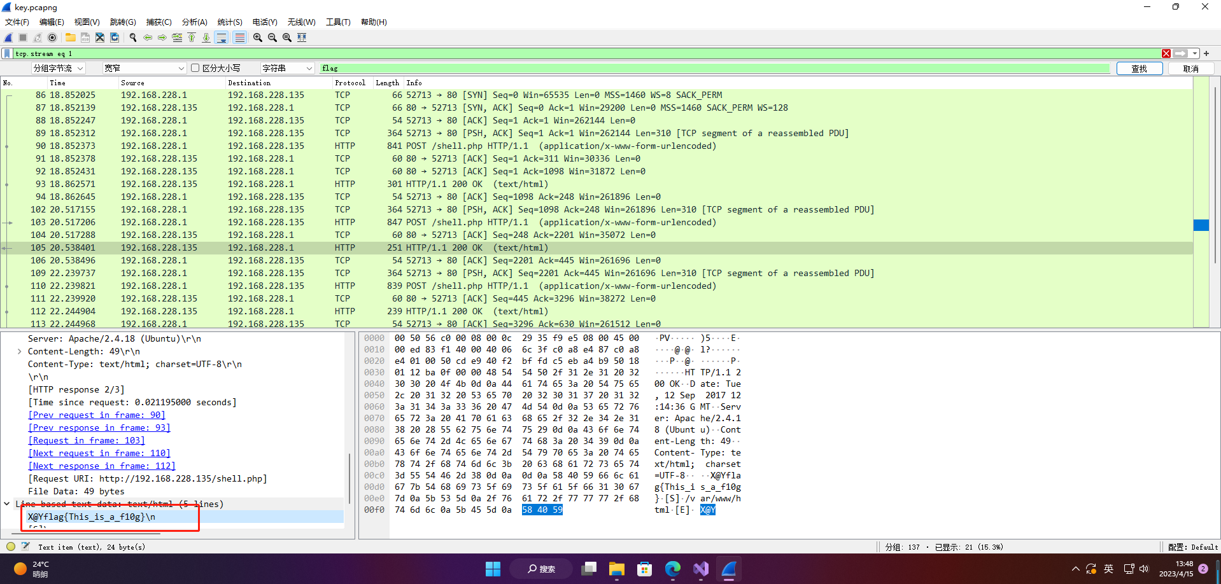This screenshot has width=1221, height=584.
Task: Click 配置: Default profile in status bar
Action: [x=1192, y=547]
